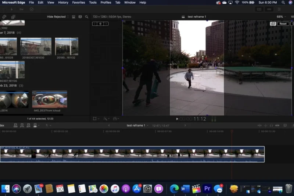Open the App Store icon in the Dock

point(137,189)
